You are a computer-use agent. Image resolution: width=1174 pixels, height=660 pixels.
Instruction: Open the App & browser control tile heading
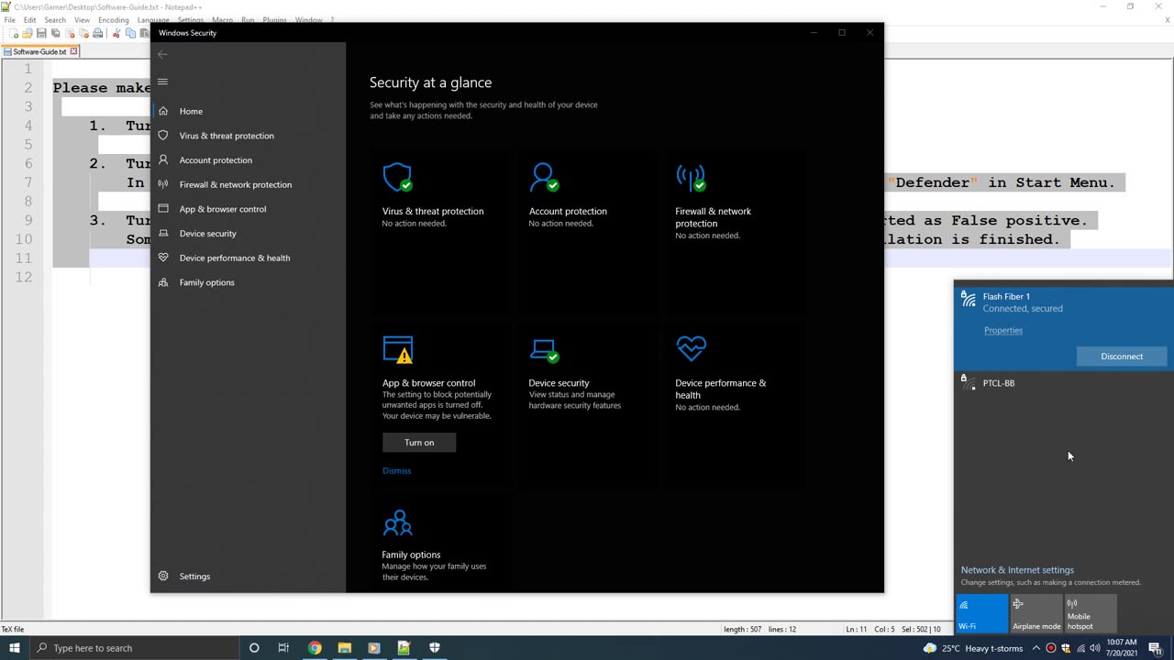428,383
